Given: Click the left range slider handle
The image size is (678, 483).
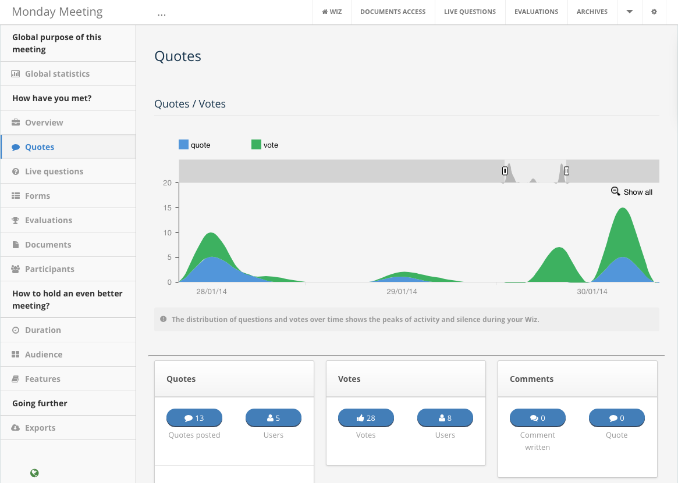Looking at the screenshot, I should [x=505, y=171].
